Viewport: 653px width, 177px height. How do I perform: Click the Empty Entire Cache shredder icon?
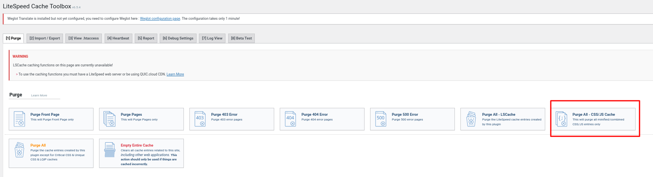point(110,150)
